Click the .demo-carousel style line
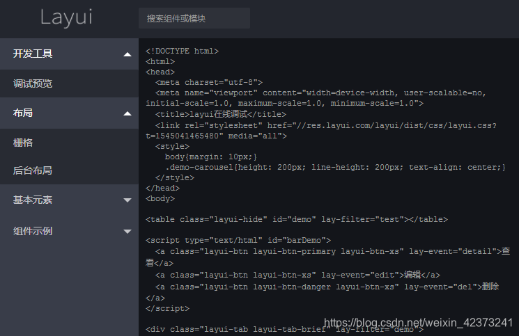The image size is (519, 336). [335, 167]
